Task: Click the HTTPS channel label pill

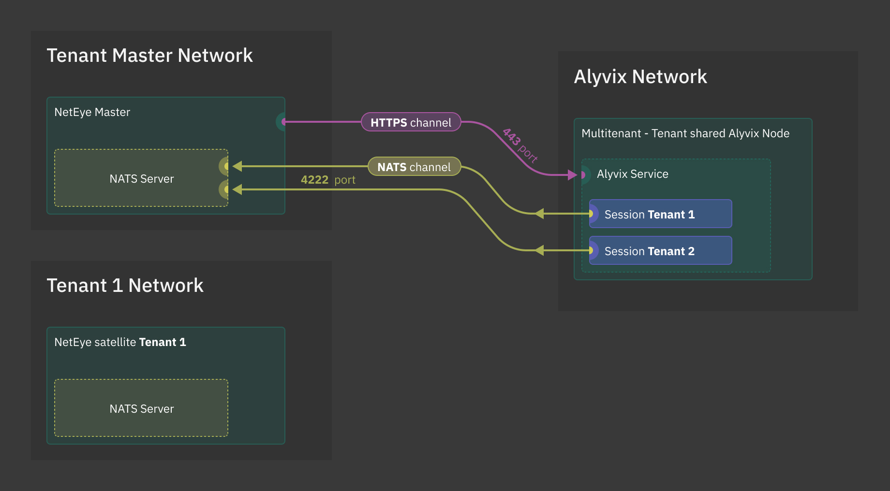Action: (411, 122)
